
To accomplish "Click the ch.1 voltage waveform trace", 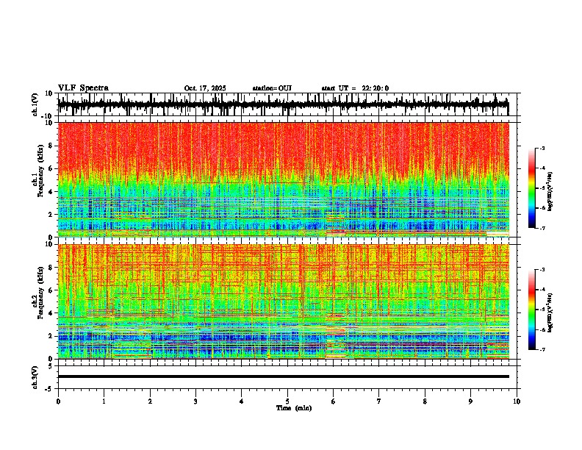I will click(x=283, y=104).
